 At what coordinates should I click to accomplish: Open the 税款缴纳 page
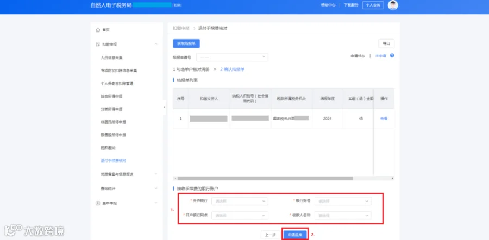tap(108, 148)
